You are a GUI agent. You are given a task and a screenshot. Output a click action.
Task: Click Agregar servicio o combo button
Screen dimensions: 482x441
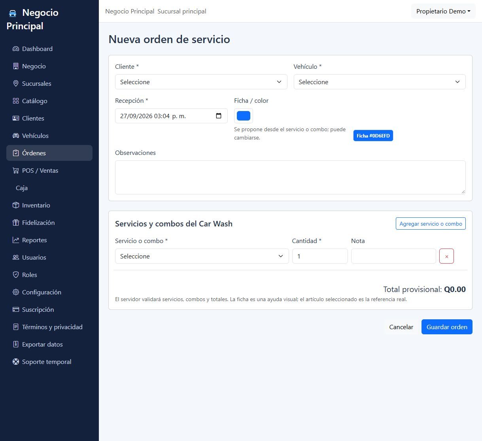[x=431, y=224]
